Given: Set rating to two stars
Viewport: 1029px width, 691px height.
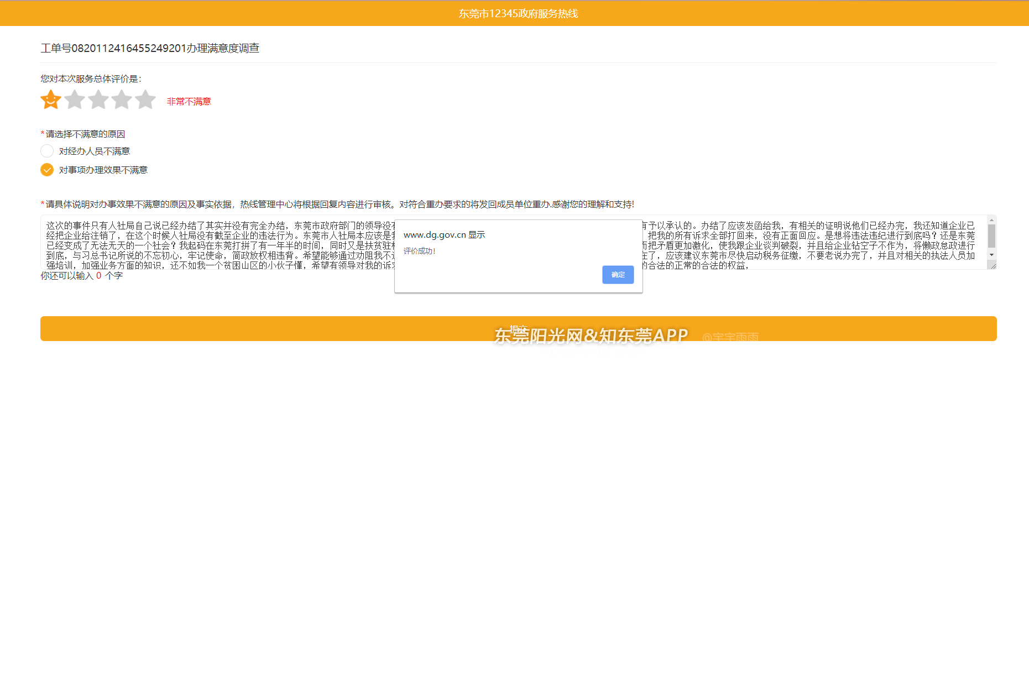Looking at the screenshot, I should pyautogui.click(x=75, y=100).
